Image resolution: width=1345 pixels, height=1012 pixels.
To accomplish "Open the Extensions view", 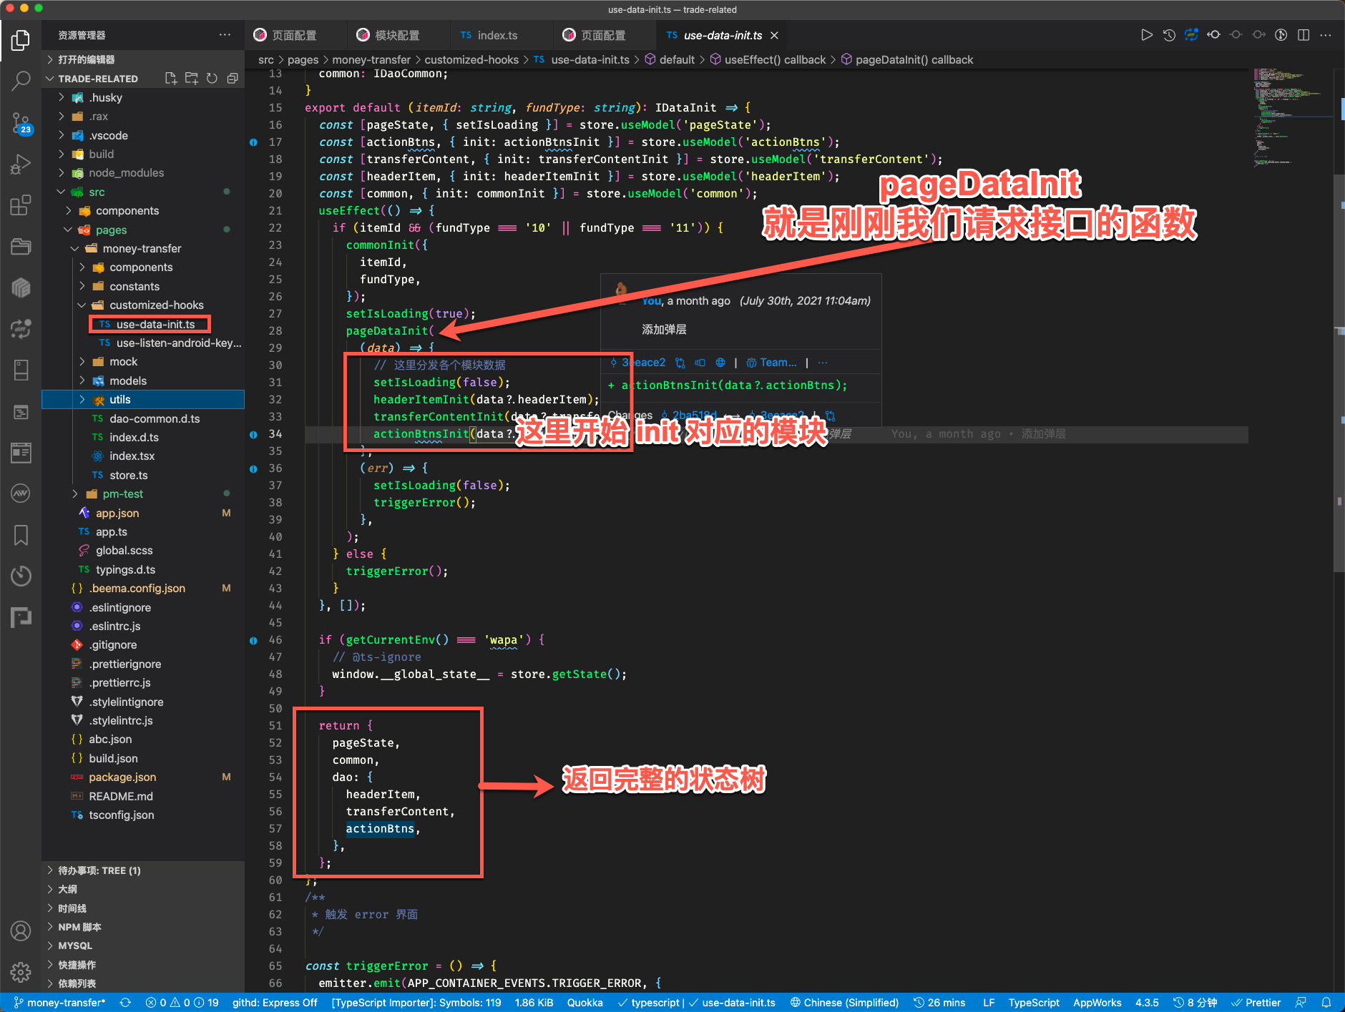I will [x=21, y=206].
